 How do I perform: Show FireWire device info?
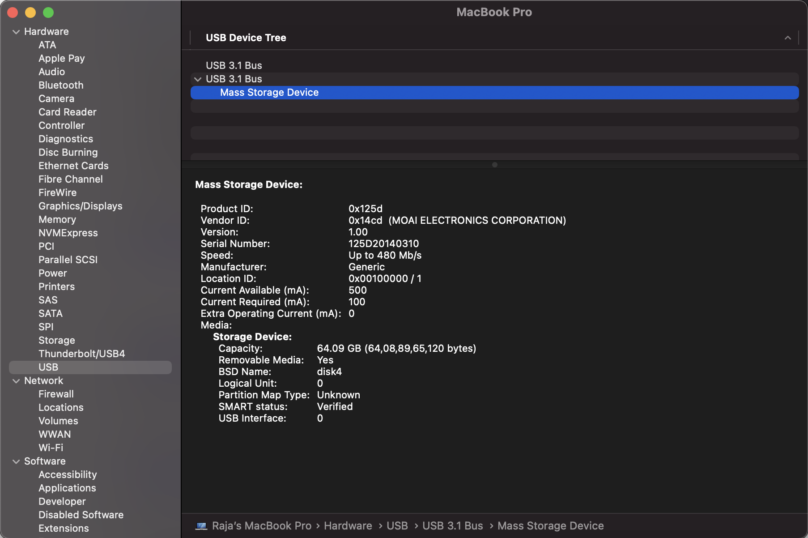point(58,192)
